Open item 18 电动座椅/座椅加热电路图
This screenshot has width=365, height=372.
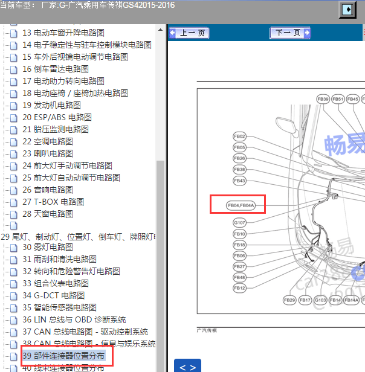tap(76, 93)
